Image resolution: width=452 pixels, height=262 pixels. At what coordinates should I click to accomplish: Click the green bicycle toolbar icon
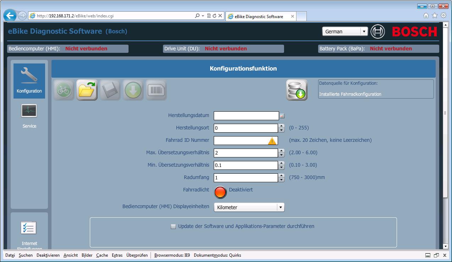pos(64,90)
